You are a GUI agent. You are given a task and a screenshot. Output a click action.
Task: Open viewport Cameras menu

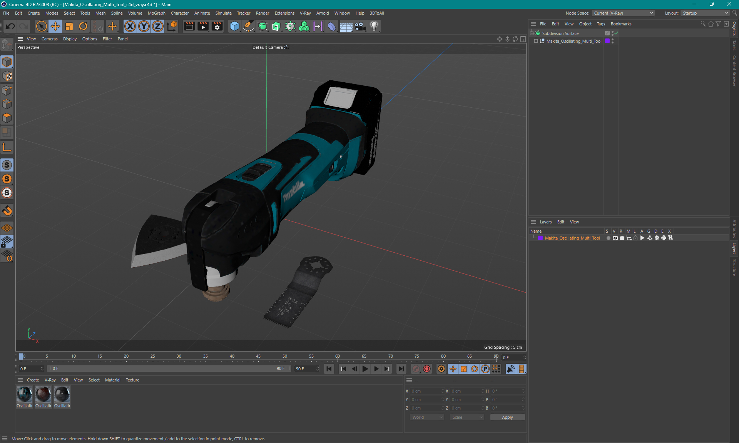pos(49,39)
